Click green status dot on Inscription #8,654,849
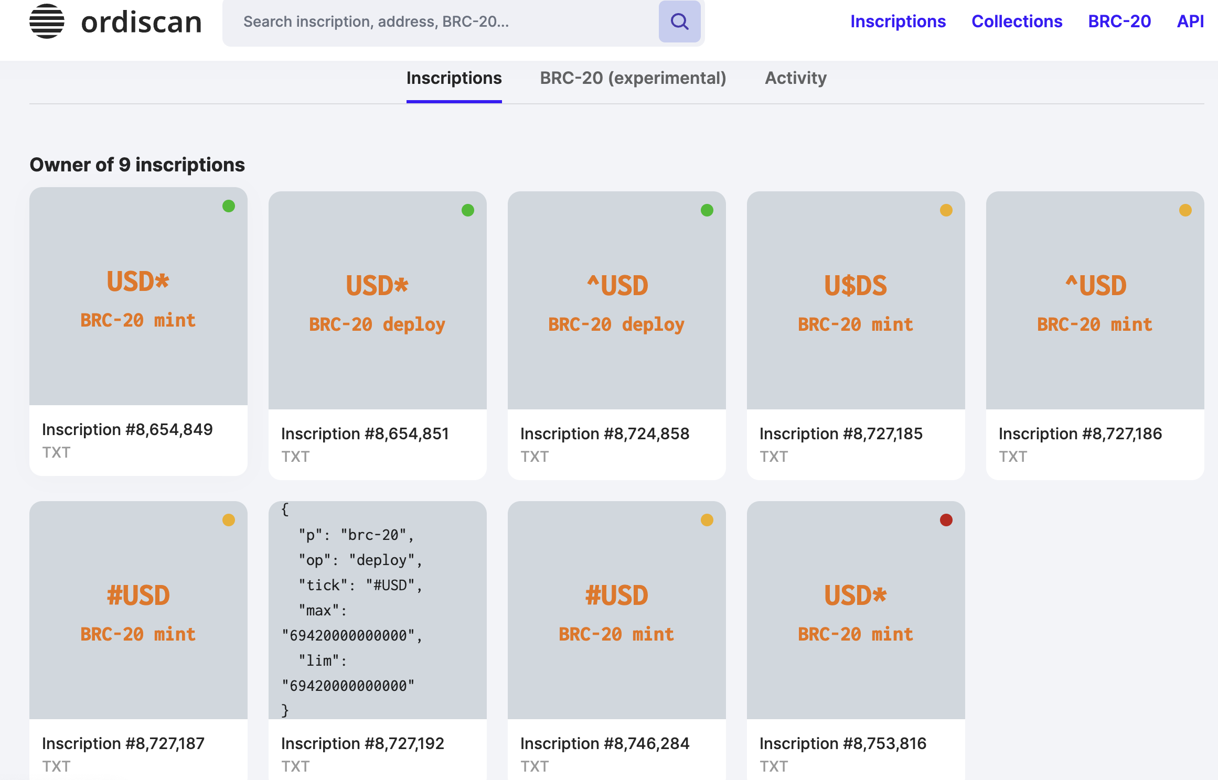This screenshot has width=1218, height=780. pyautogui.click(x=229, y=206)
